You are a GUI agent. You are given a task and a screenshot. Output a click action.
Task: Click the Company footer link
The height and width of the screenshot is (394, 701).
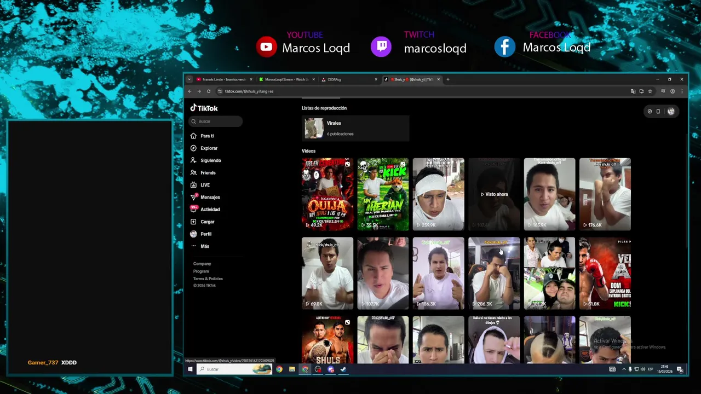click(x=202, y=264)
